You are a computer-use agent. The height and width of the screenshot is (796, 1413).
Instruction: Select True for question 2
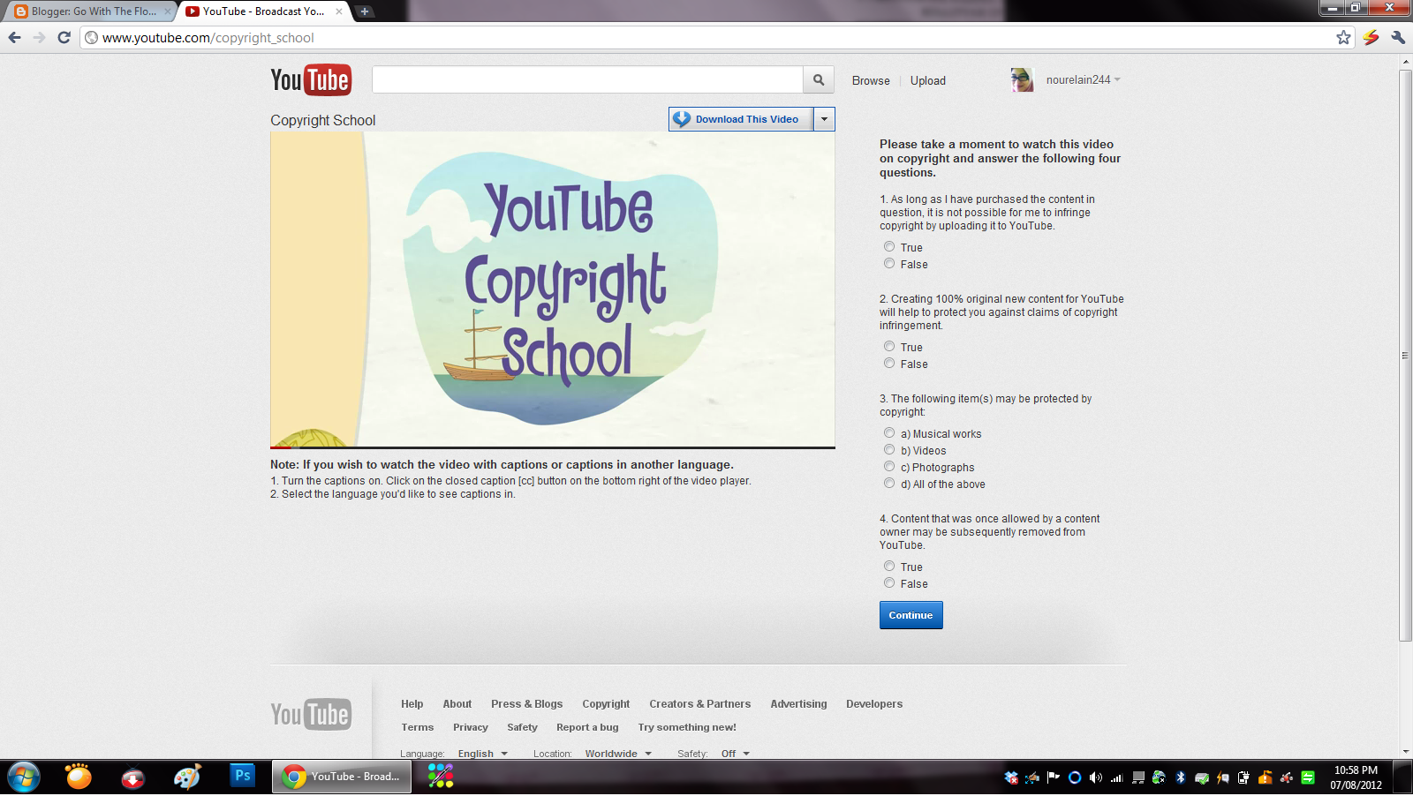(889, 347)
